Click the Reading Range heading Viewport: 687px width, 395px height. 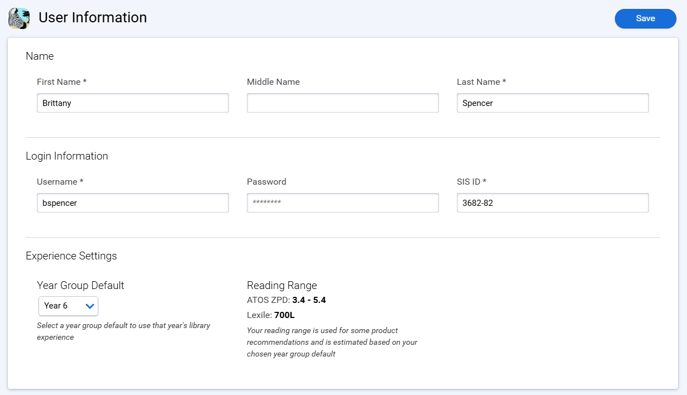[x=282, y=285]
